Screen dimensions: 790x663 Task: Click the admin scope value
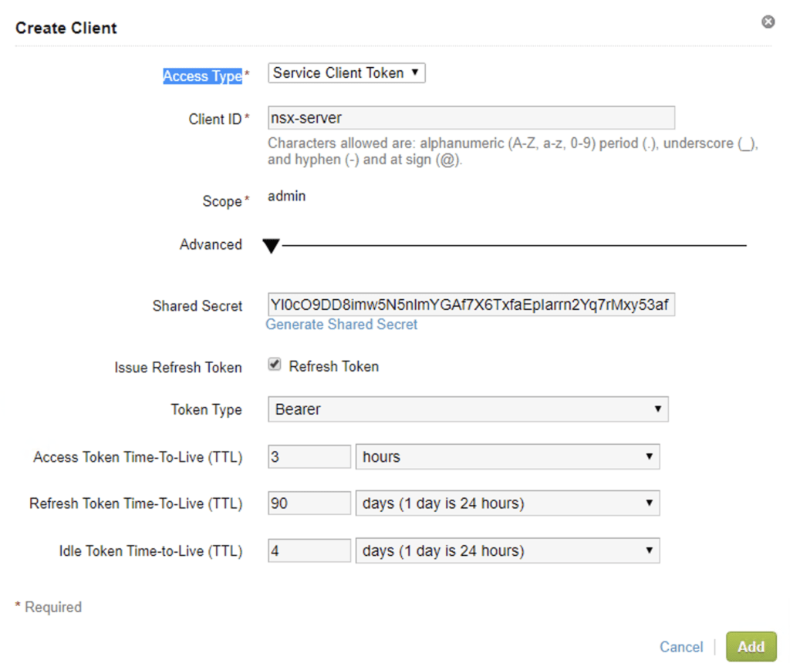287,197
